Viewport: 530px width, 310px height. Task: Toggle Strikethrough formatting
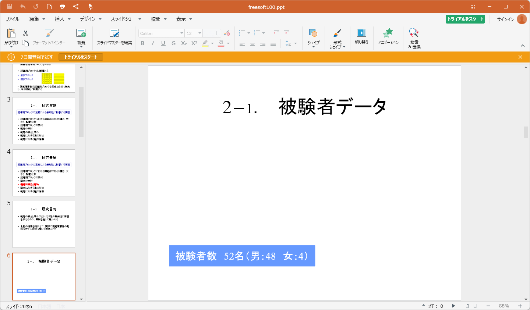(173, 43)
